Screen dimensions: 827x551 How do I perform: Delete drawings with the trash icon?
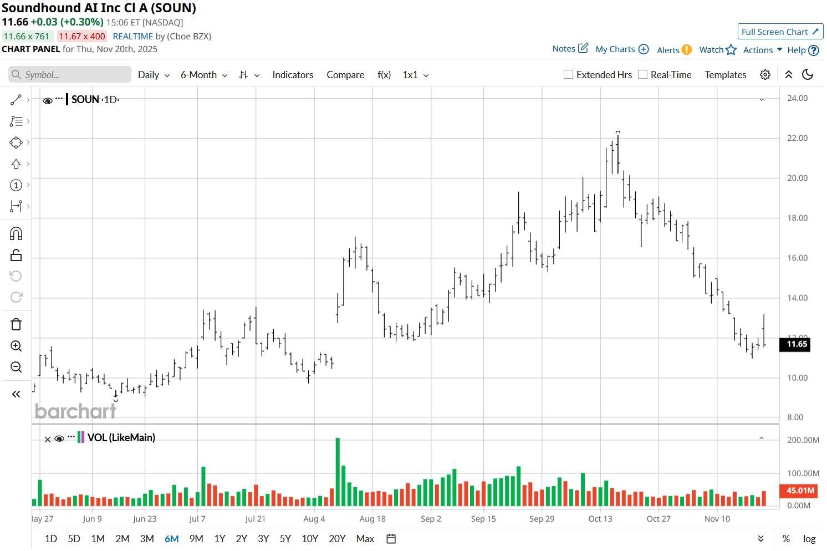[x=16, y=324]
